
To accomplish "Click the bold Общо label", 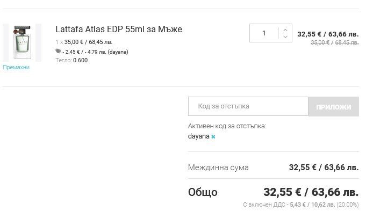I will tap(203, 192).
